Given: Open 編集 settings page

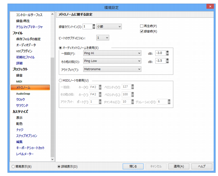Looking at the screenshot, I should (19, 142).
